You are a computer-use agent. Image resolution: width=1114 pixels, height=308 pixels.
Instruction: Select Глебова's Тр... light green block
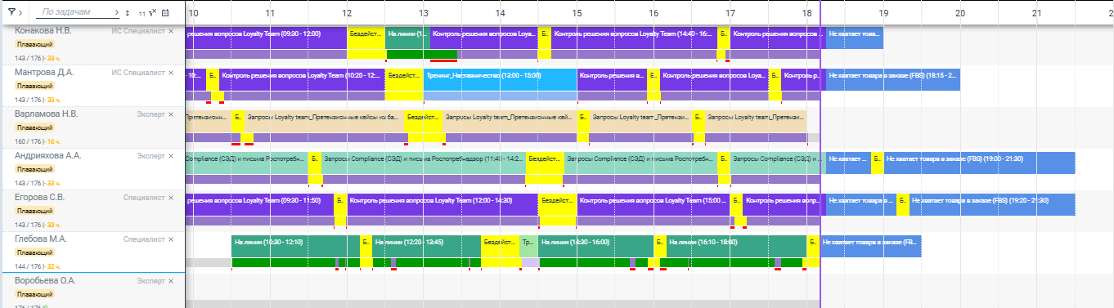[x=529, y=246]
